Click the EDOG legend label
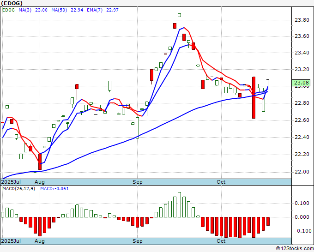 click(8, 10)
